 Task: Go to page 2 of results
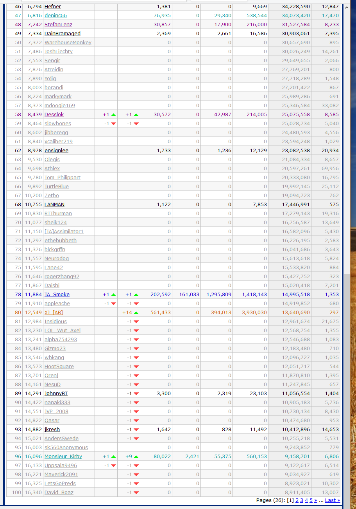coord(297,500)
